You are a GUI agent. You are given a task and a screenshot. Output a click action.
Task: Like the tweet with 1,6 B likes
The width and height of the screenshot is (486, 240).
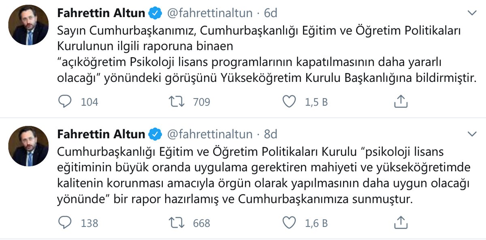(x=289, y=223)
